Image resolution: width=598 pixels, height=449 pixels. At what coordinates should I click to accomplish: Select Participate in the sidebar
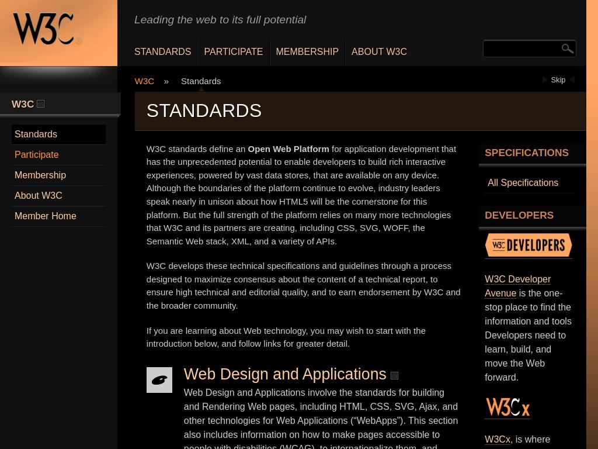(58, 154)
